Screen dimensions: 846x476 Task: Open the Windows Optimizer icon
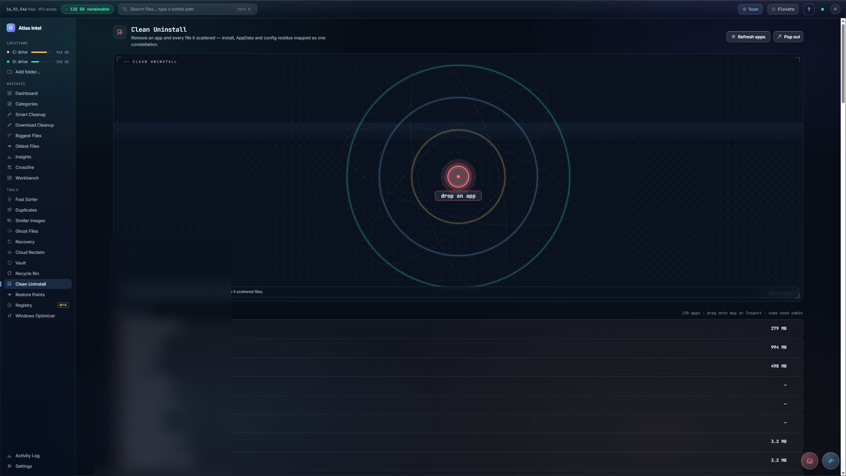point(10,316)
